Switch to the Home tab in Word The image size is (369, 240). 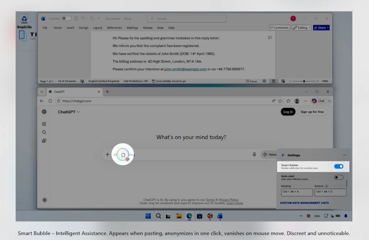point(57,28)
